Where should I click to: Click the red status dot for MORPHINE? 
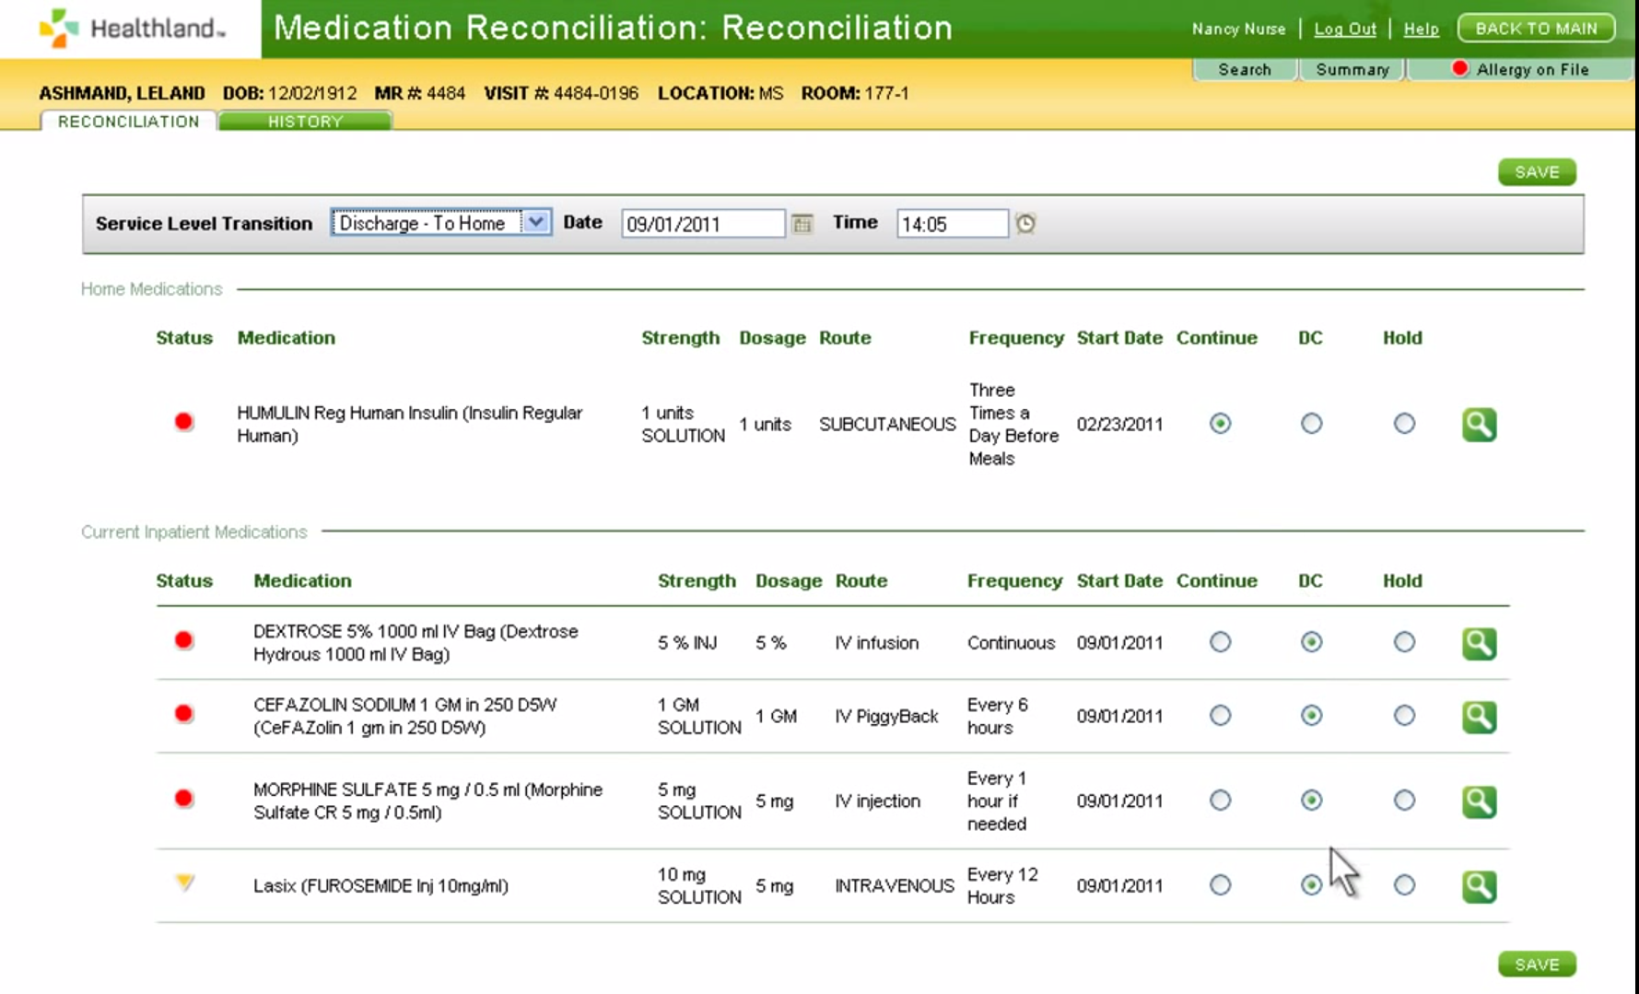pos(184,798)
